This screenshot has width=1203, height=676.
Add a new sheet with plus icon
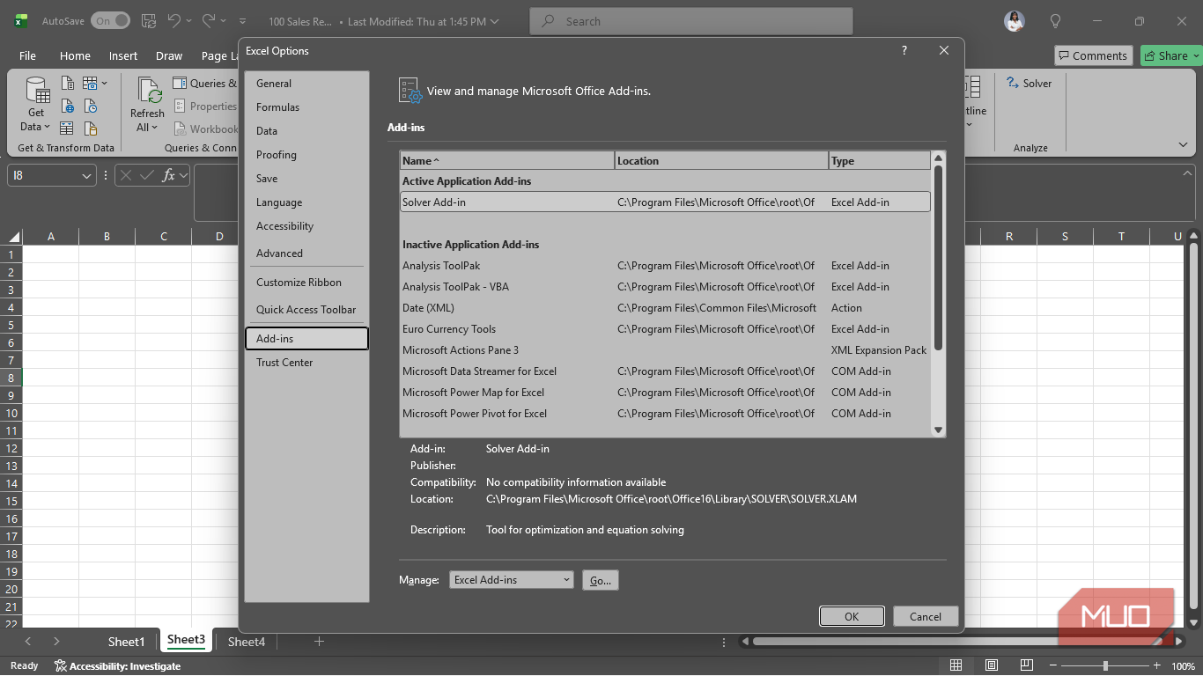[x=319, y=642]
